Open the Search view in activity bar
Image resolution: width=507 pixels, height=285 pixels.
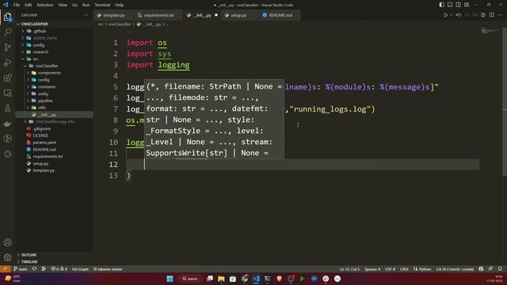tap(7, 32)
